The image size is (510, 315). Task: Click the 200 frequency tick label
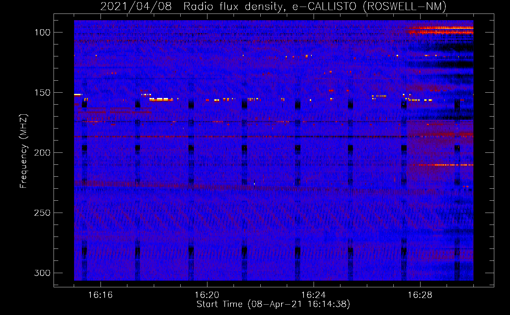pos(43,153)
